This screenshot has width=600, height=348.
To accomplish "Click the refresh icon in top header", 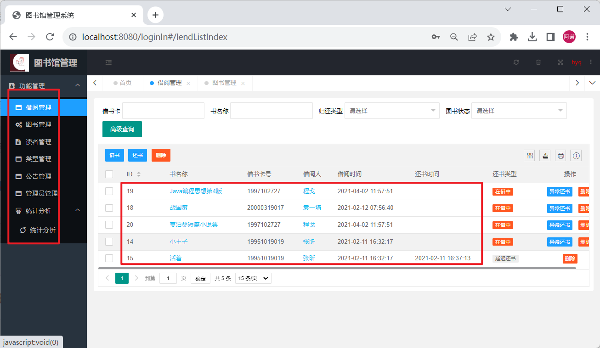I will 516,62.
